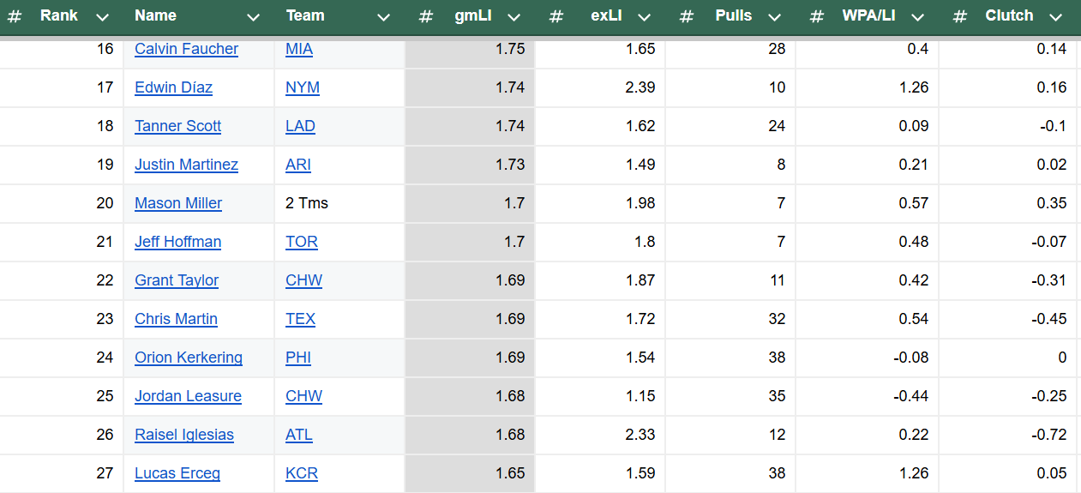Click the hash icon beside Pulls header
Image resolution: width=1081 pixels, height=493 pixels.
[x=687, y=16]
